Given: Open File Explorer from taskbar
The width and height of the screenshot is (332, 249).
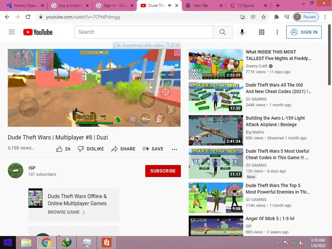Looking at the screenshot, I should pyautogui.click(x=26, y=243).
